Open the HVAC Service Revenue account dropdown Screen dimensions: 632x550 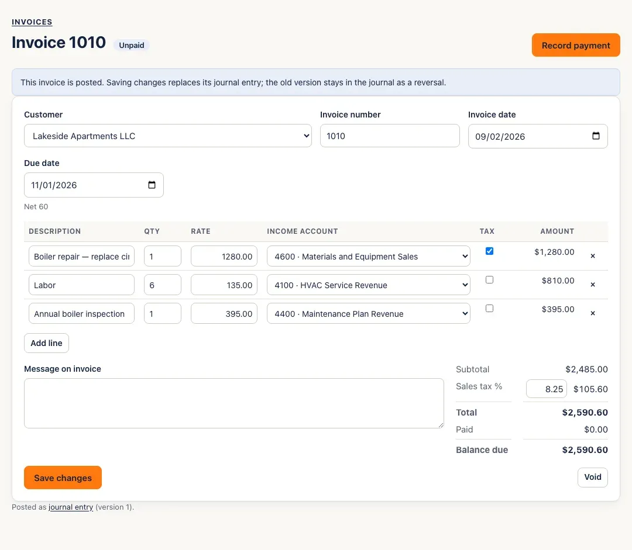click(x=369, y=285)
